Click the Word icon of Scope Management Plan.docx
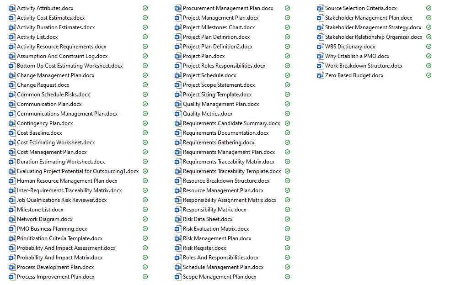The height and width of the screenshot is (285, 466). click(x=178, y=277)
